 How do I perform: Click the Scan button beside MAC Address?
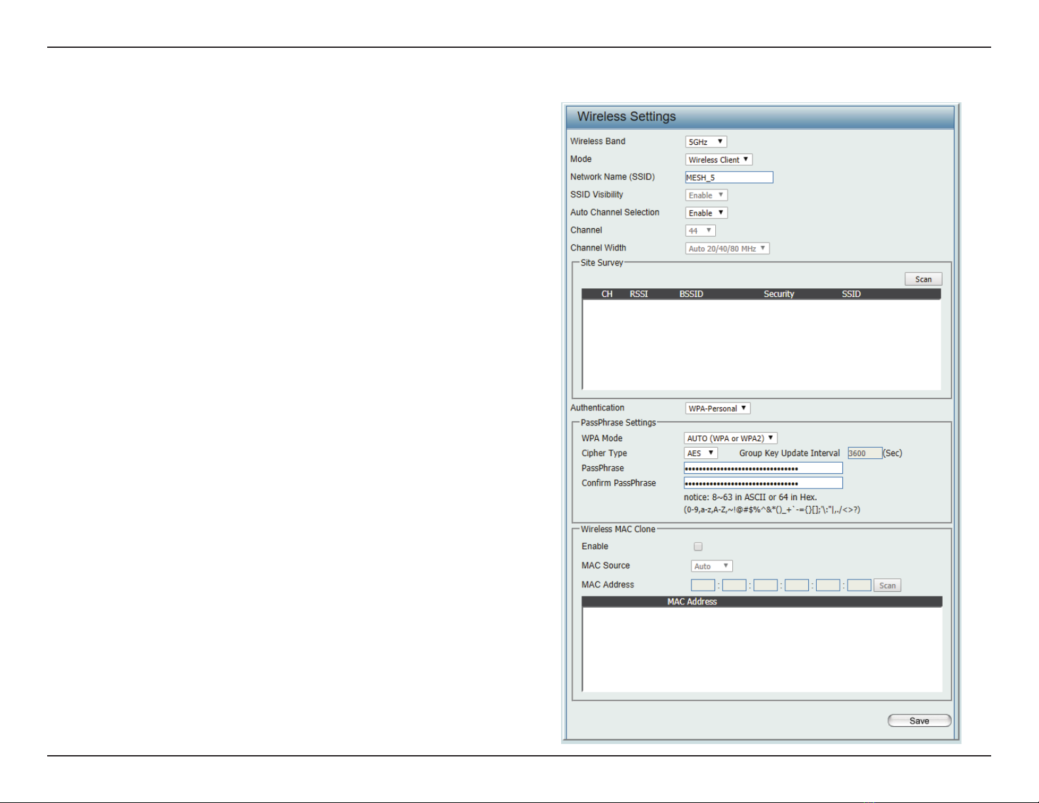point(887,585)
